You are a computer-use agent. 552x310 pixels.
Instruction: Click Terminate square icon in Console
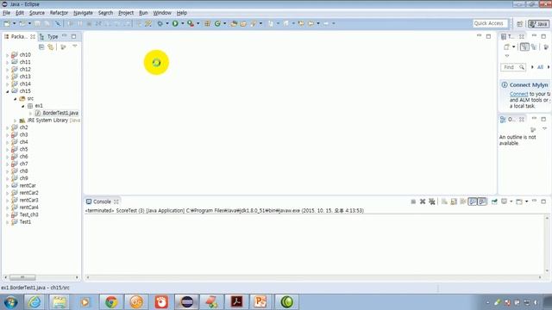(413, 201)
